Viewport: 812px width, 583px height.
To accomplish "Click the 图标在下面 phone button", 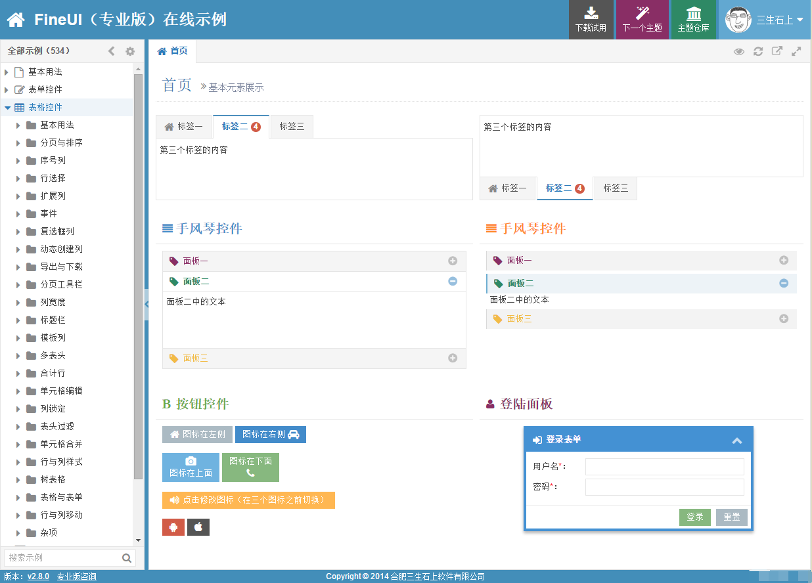I will coord(250,467).
